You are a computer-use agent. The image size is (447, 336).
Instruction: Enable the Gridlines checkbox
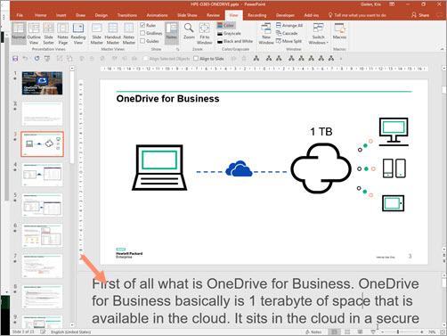click(x=142, y=33)
